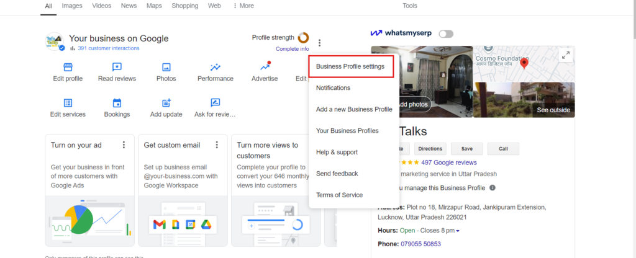Select Business Profile settings menu item
The width and height of the screenshot is (636, 258).
coord(350,66)
